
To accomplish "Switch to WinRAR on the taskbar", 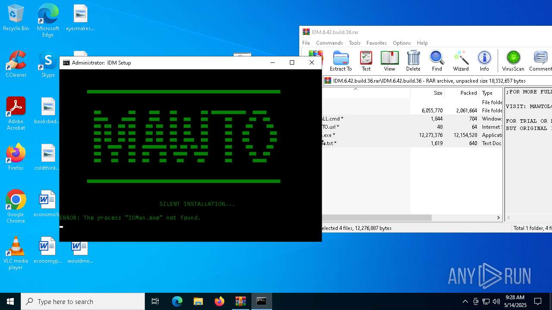I will 241,301.
